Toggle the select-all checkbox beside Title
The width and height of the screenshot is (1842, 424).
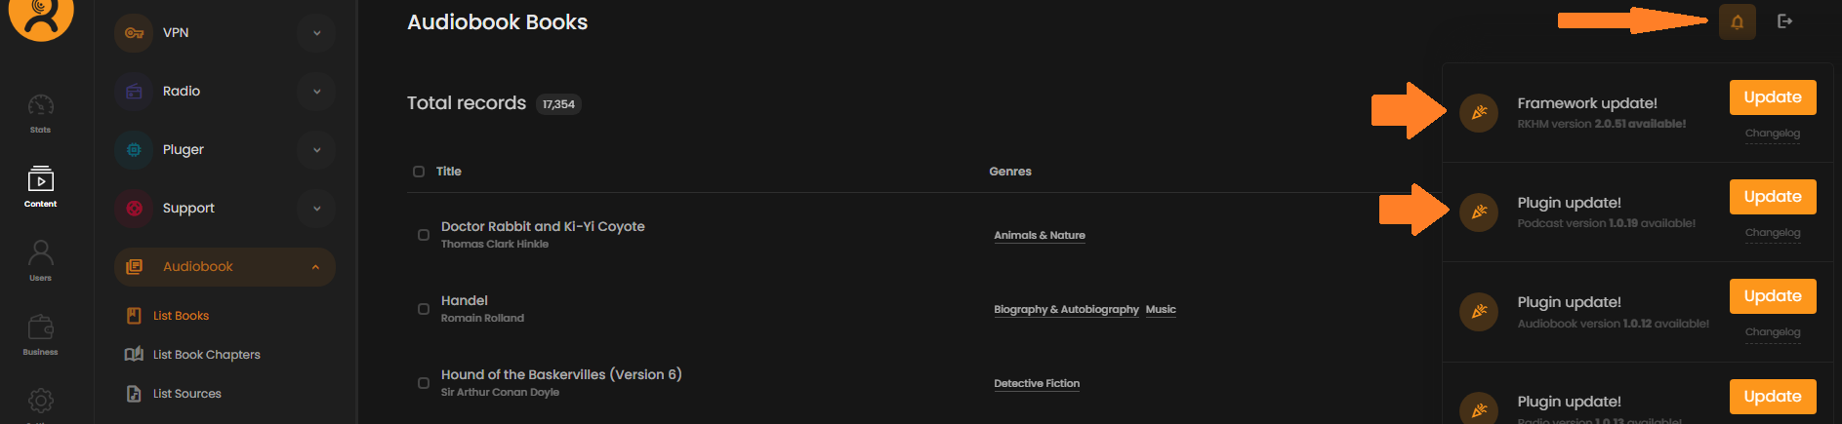coord(419,172)
